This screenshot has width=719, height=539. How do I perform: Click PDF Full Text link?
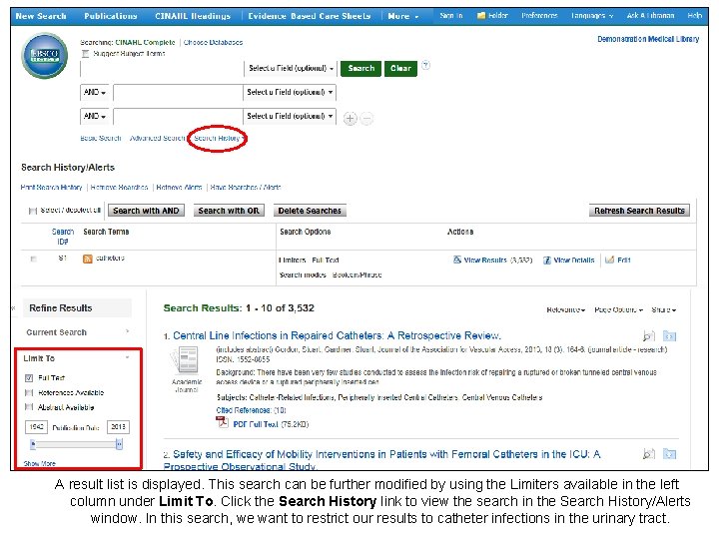click(x=256, y=424)
